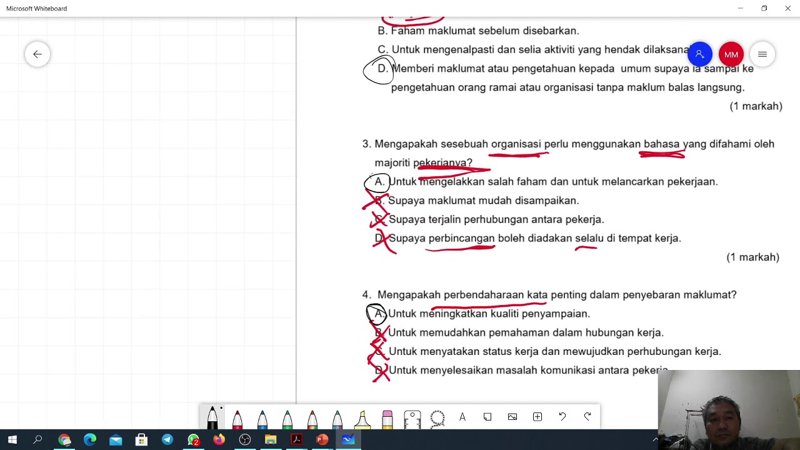The width and height of the screenshot is (800, 450).
Task: Redo the last action
Action: click(587, 417)
